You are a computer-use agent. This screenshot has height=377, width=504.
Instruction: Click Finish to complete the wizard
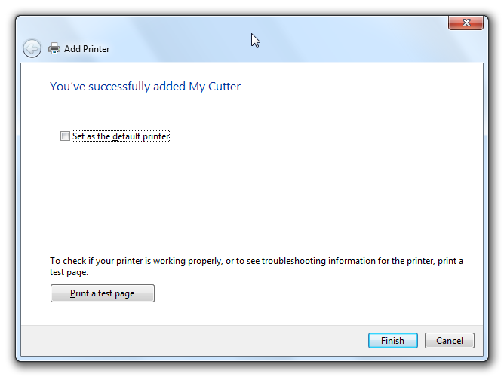point(392,340)
